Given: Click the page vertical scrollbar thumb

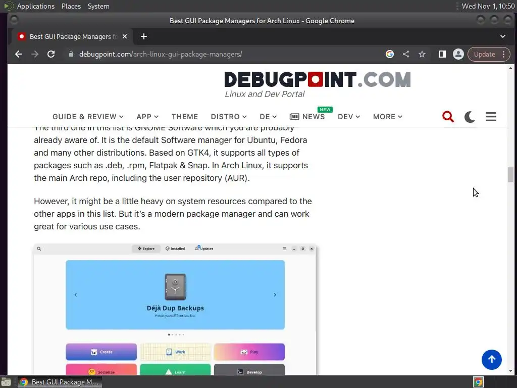Looking at the screenshot, I should click(510, 174).
